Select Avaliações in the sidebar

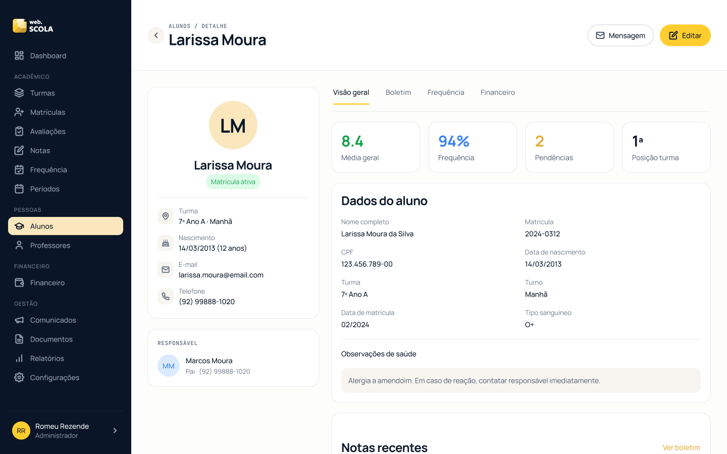tap(66, 131)
